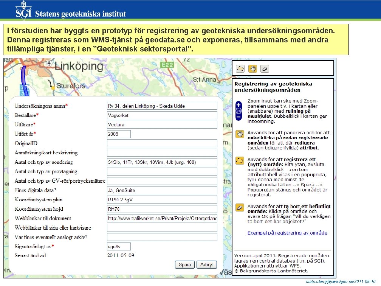Viewport: 381px width, 286px height.
Task: Select the eraser delete tool in the toolbar
Action: (265, 69)
